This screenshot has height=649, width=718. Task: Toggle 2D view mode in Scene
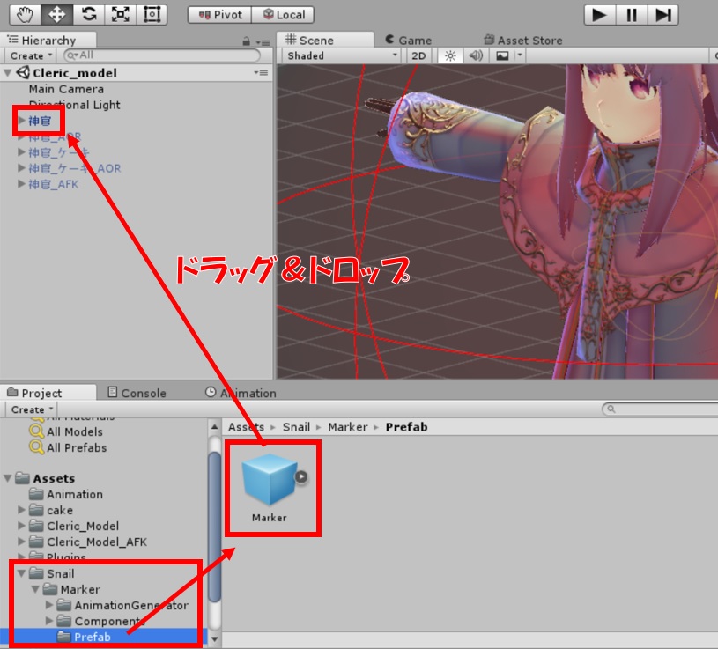(419, 55)
